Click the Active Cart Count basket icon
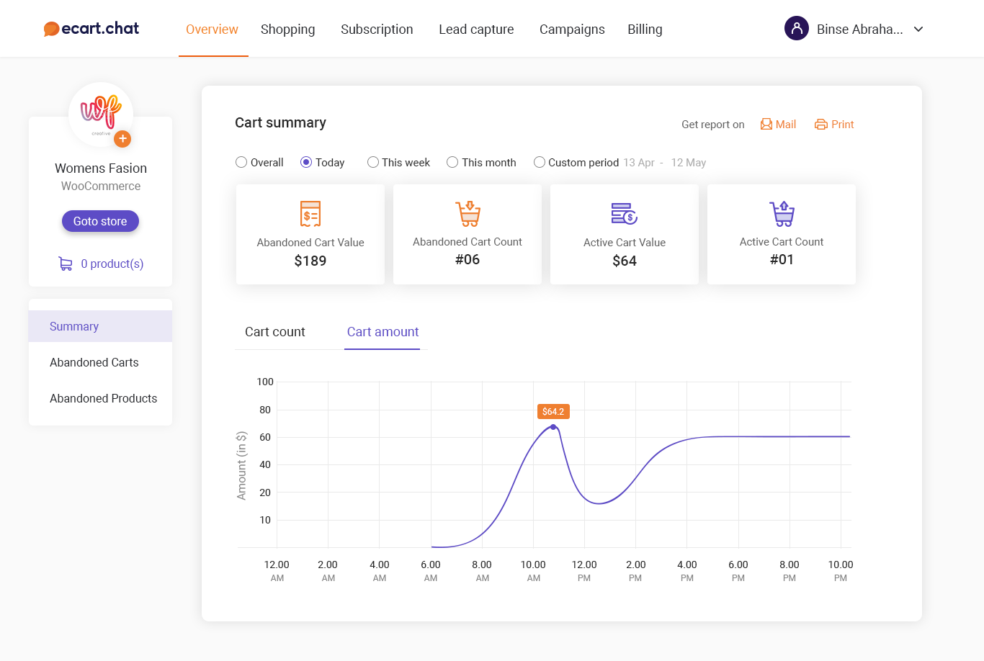Screen dimensions: 984x661 [x=782, y=214]
